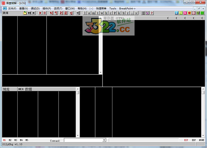Open the 快捷菜单 menu
The width and height of the screenshot is (207, 148).
pos(101,9)
